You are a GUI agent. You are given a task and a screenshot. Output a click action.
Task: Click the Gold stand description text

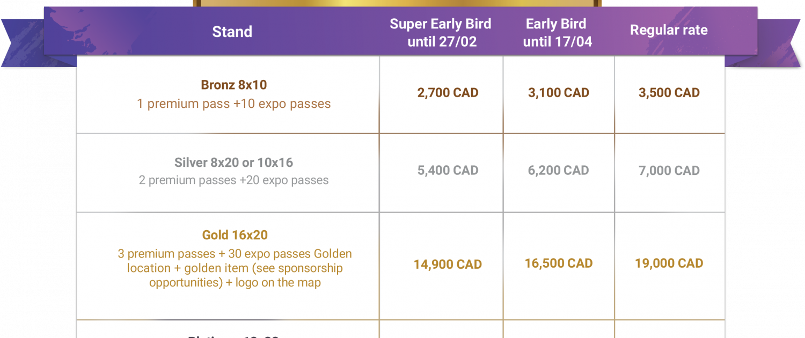235,268
